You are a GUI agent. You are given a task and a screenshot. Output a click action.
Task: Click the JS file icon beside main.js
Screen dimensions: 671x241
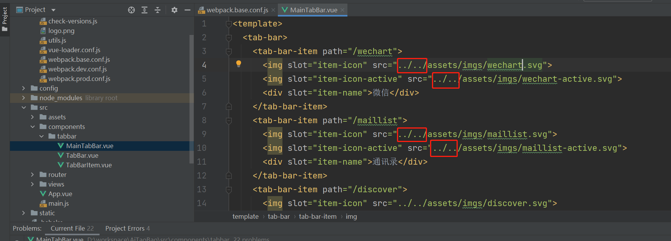43,203
